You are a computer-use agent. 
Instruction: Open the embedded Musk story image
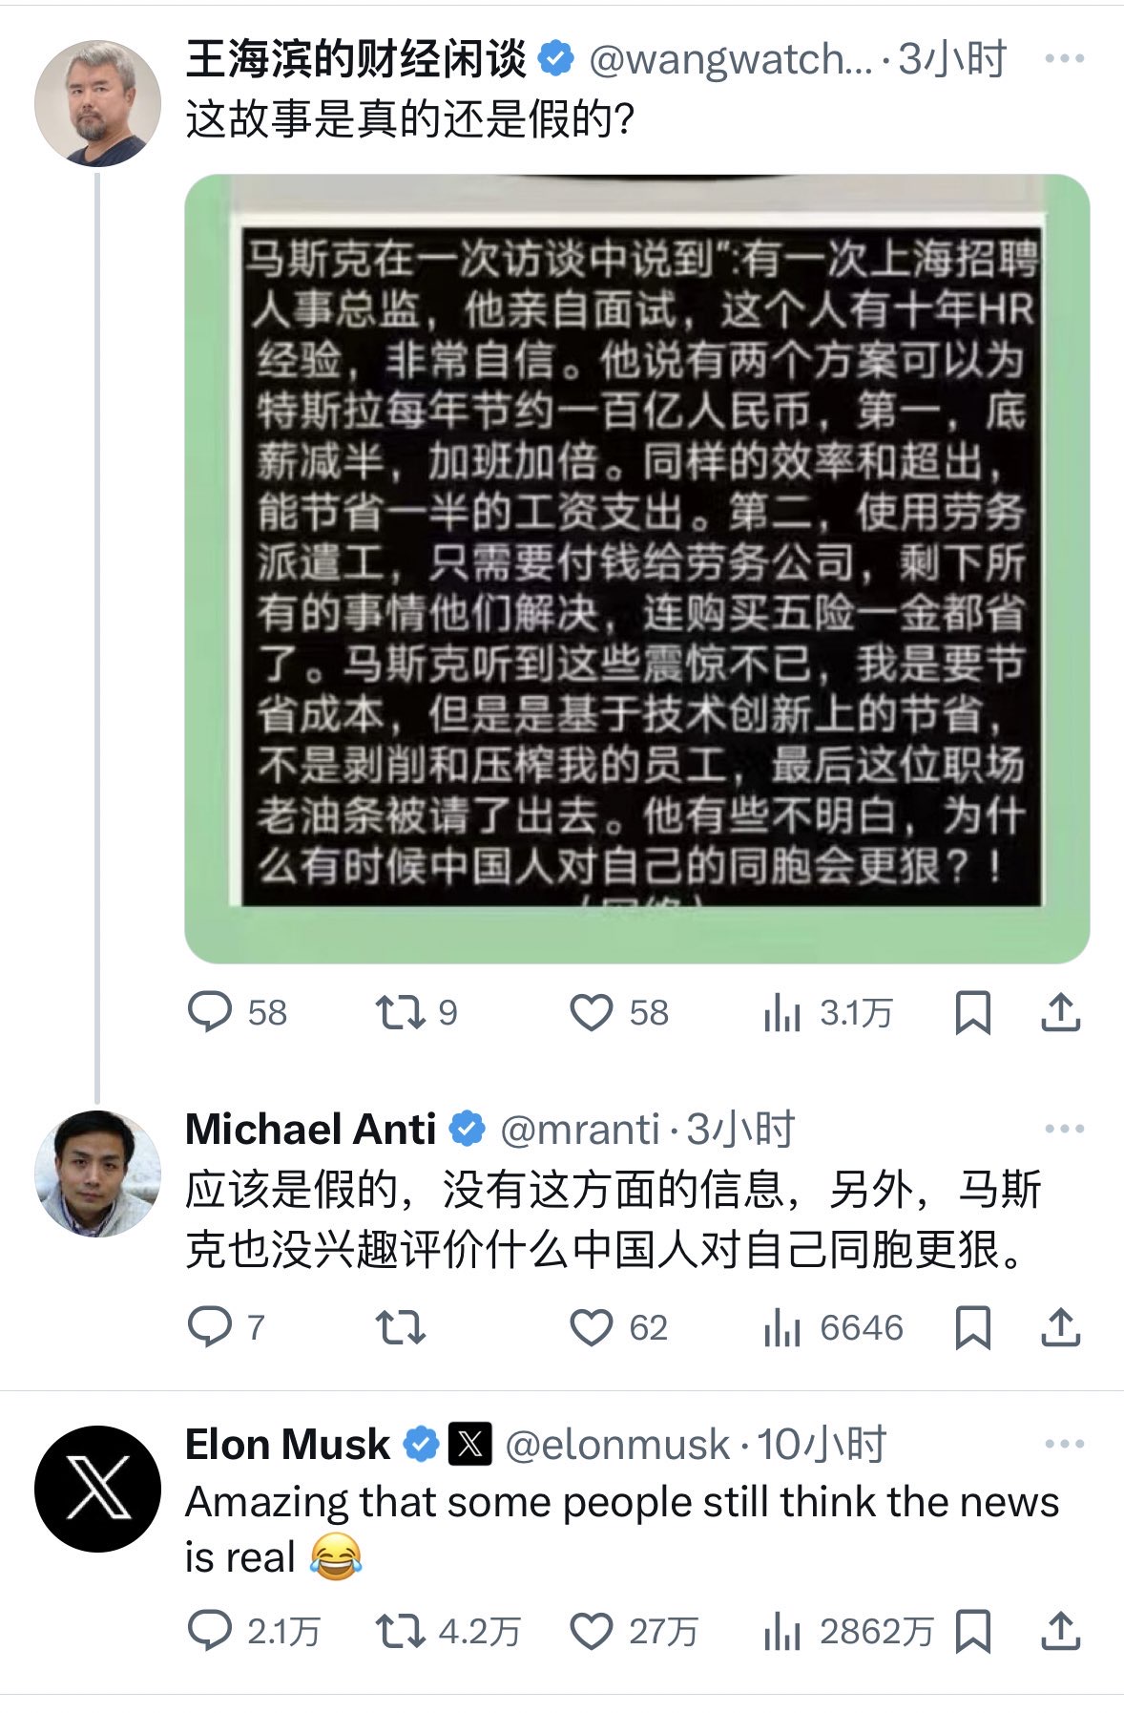pyautogui.click(x=636, y=568)
